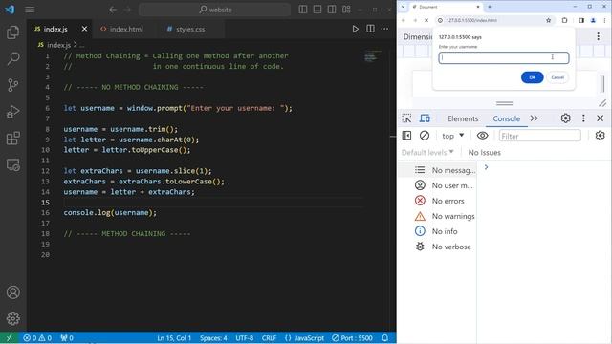Image resolution: width=612 pixels, height=344 pixels.
Task: Click the console Filter field
Action: point(539,136)
